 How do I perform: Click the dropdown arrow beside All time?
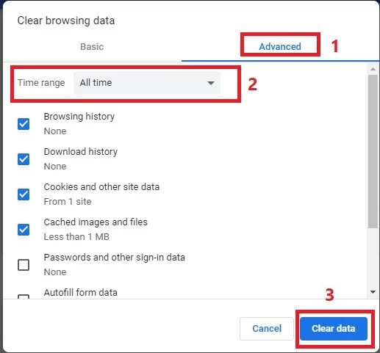pyautogui.click(x=211, y=83)
